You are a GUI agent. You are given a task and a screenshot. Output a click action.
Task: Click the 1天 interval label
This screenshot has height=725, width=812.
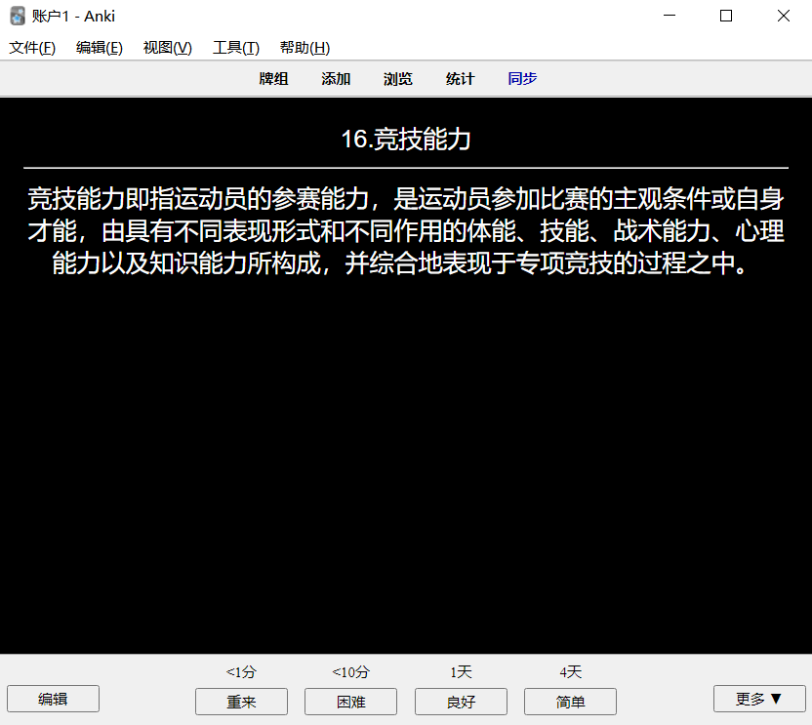coord(461,672)
